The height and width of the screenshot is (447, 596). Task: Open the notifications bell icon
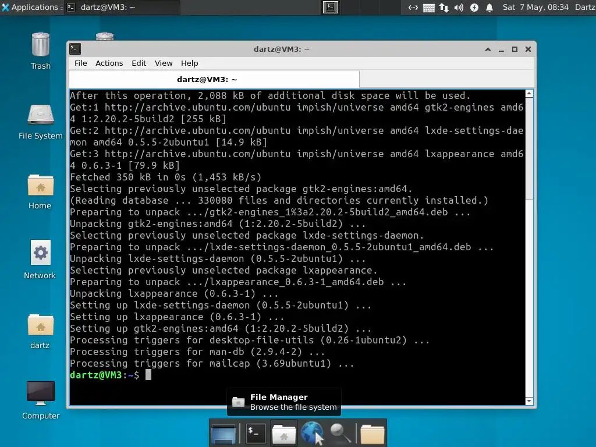[x=489, y=7]
